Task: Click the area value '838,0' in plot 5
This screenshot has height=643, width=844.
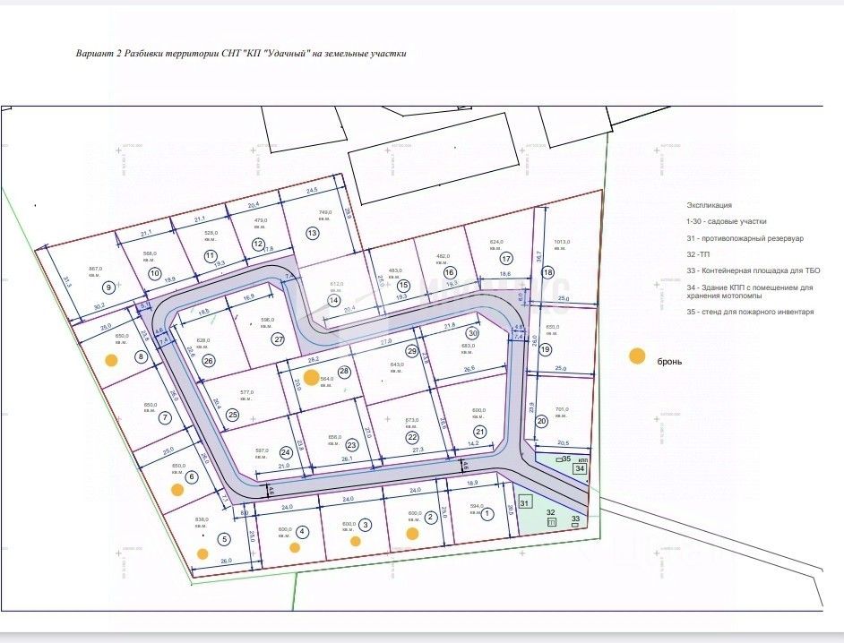Action: click(x=202, y=519)
